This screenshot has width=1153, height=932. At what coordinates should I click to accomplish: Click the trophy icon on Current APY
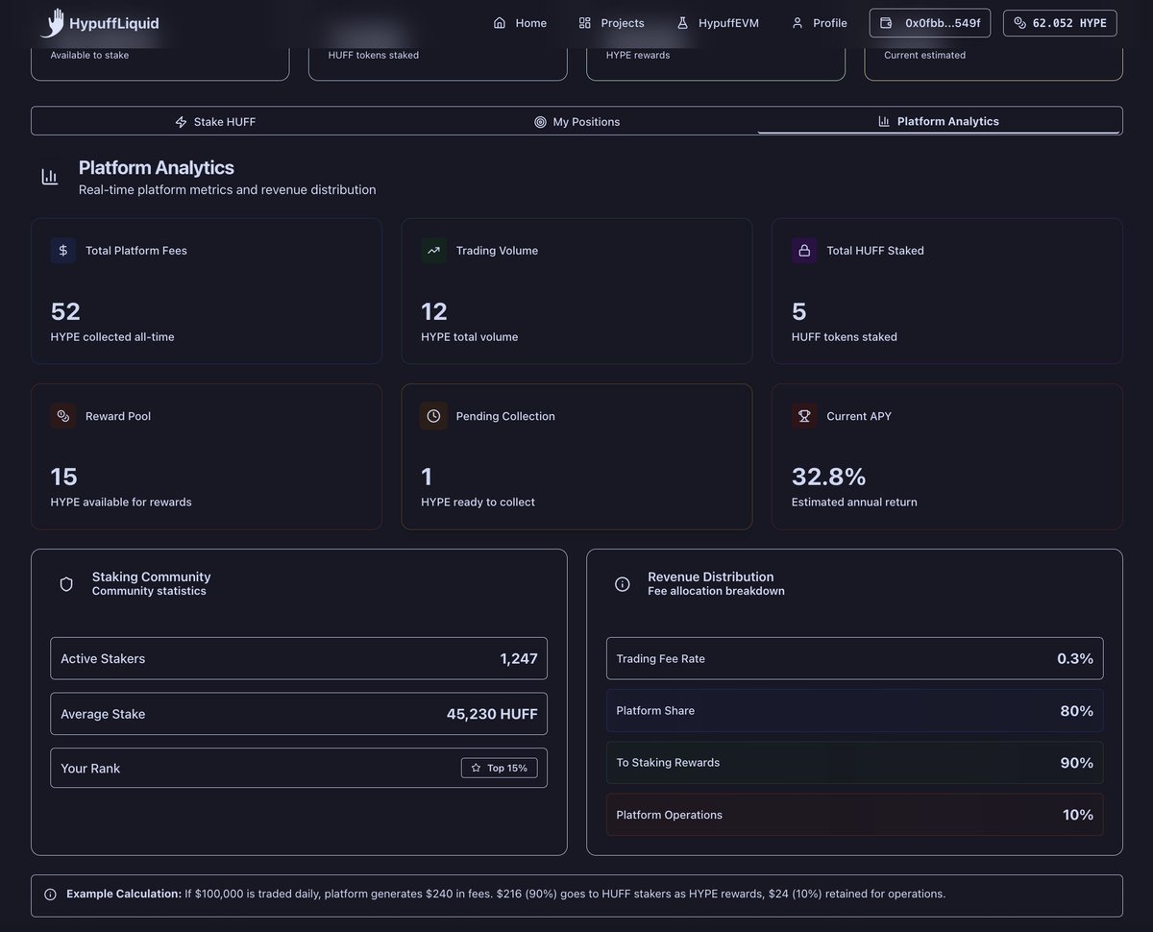(804, 416)
